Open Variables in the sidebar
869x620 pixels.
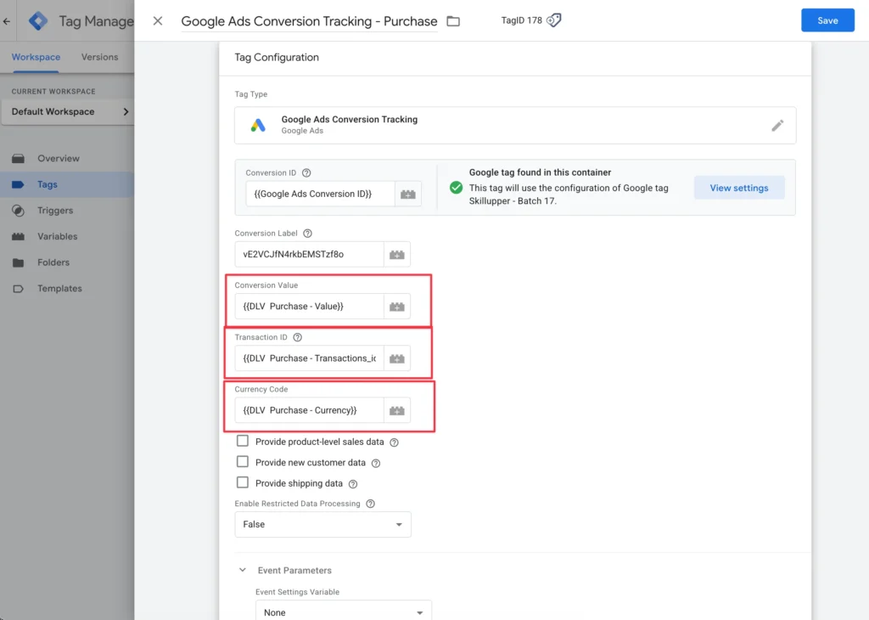(67, 237)
